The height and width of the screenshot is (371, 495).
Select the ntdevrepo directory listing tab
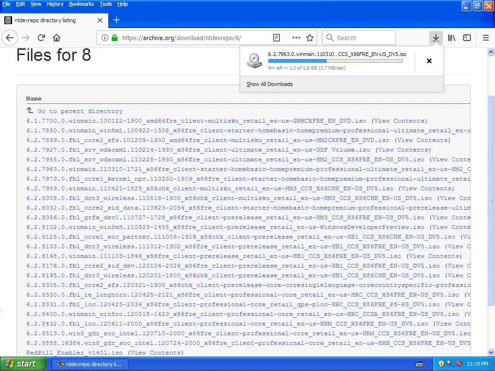[54, 20]
